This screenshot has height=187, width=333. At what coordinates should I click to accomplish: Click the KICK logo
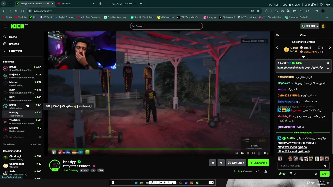tap(19, 26)
